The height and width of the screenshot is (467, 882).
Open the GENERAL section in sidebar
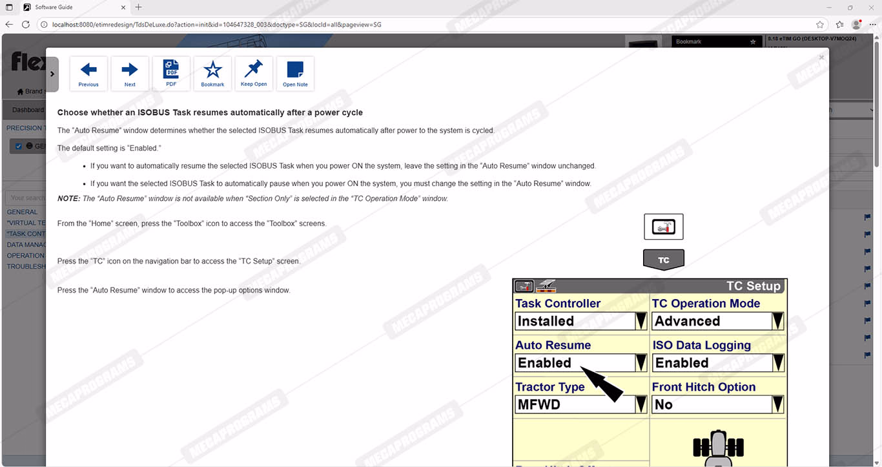click(x=22, y=212)
